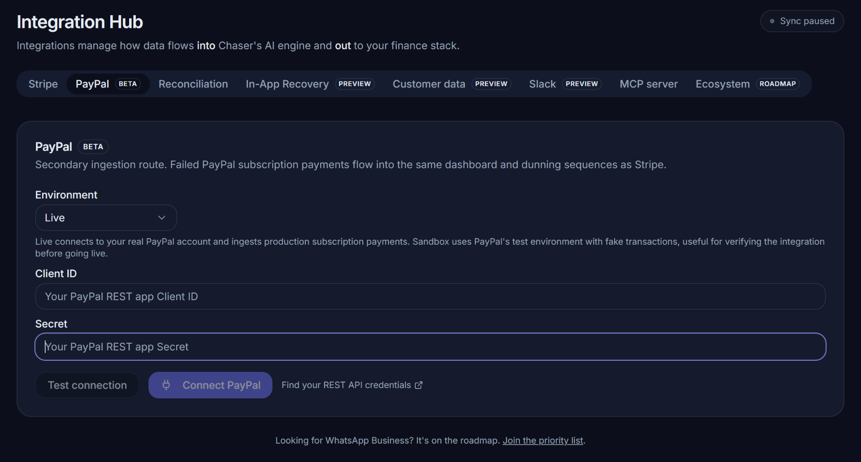This screenshot has width=861, height=462.
Task: Click the PREVIEW badge on the Slack tab
Action: pyautogui.click(x=582, y=84)
